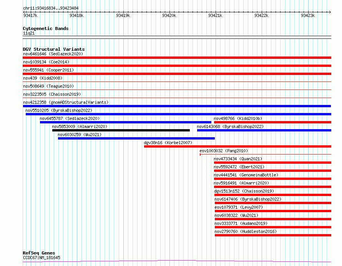Click the DGV Structural Variants track title
Viewport: 342px width, 266px height.
(x=54, y=49)
